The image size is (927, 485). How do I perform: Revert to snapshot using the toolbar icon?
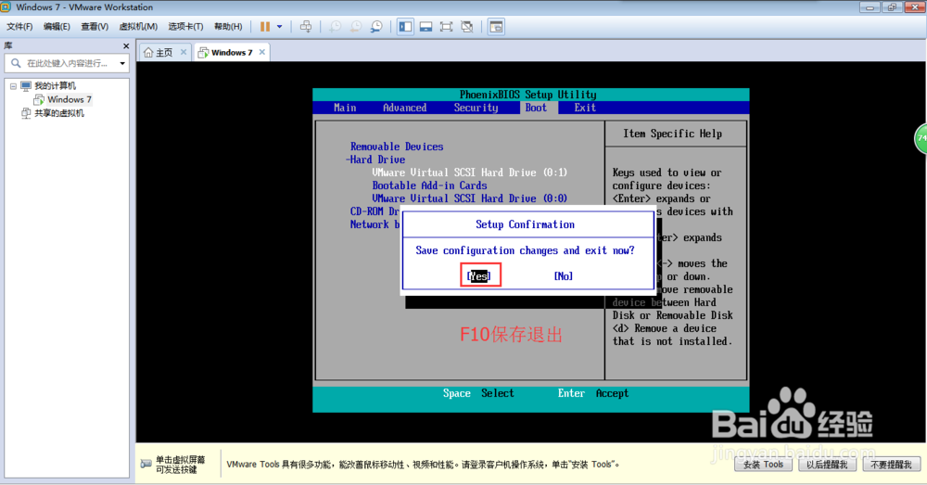(356, 27)
